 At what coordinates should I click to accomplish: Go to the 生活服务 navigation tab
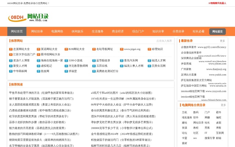click(98, 32)
